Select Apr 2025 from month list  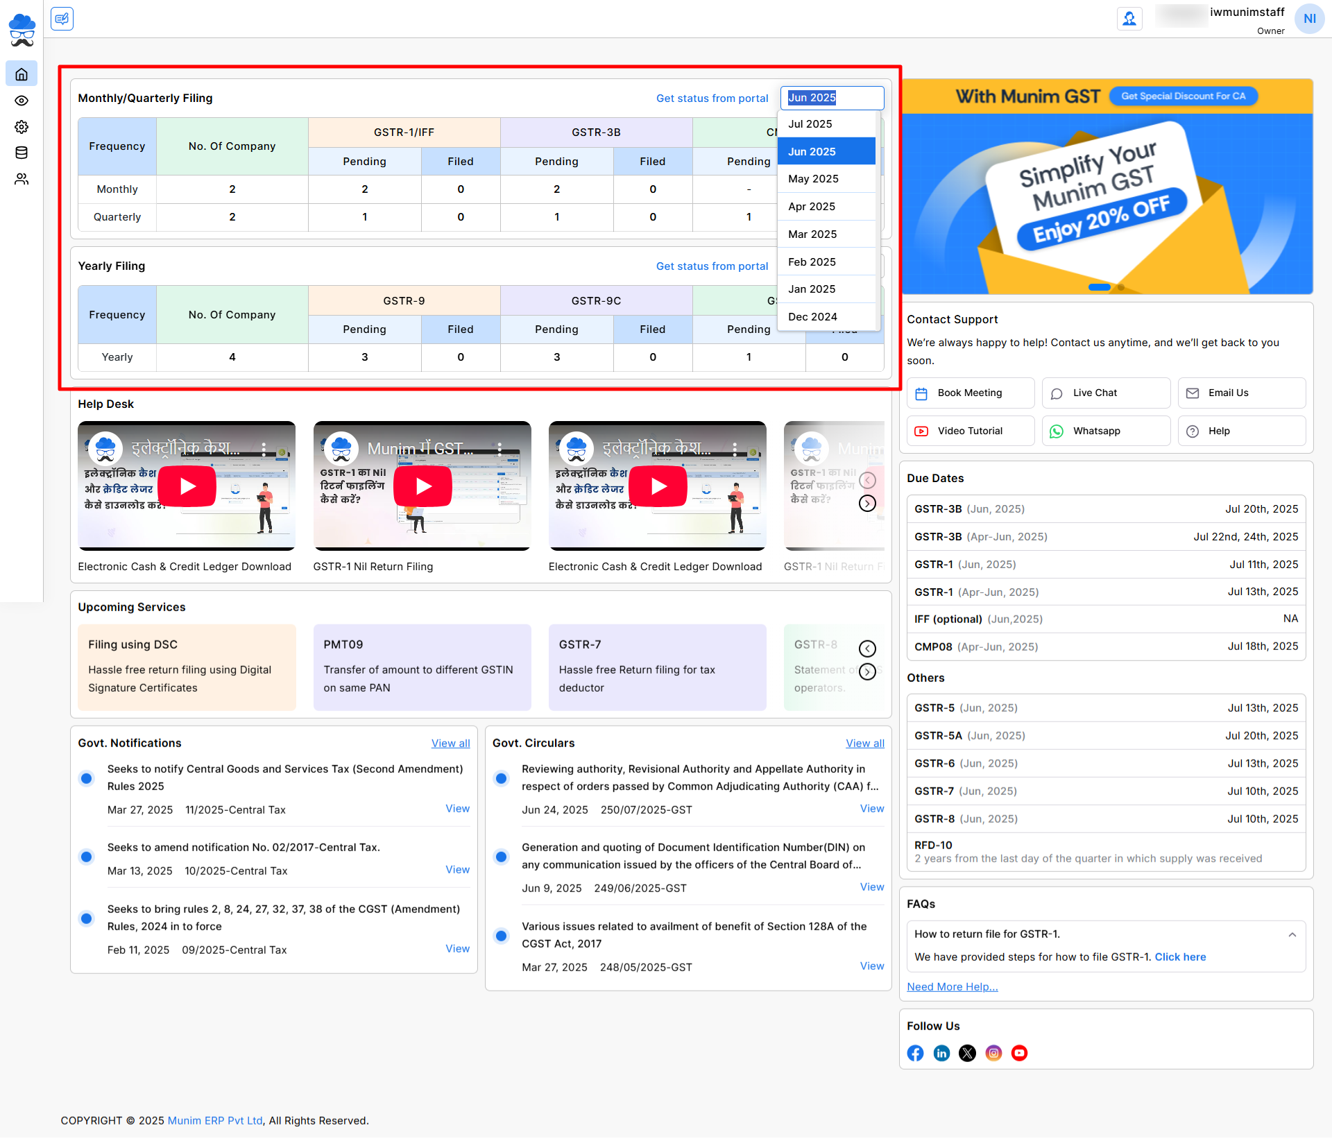(826, 207)
